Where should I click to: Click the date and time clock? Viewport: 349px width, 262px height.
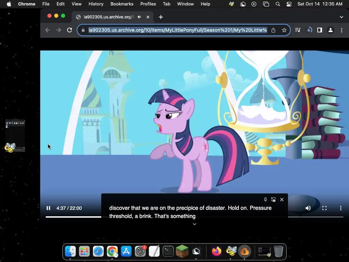coord(320,4)
